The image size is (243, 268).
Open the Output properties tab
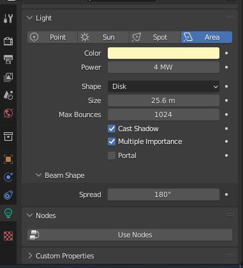pyautogui.click(x=8, y=59)
